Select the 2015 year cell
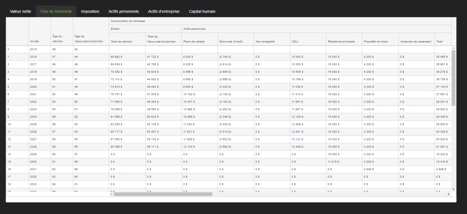Viewport: 467px width, 214px height. point(40,49)
